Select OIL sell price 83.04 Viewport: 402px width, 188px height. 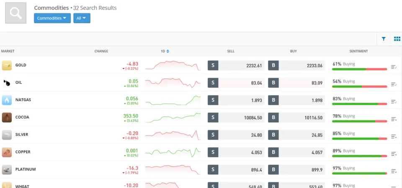pos(257,83)
